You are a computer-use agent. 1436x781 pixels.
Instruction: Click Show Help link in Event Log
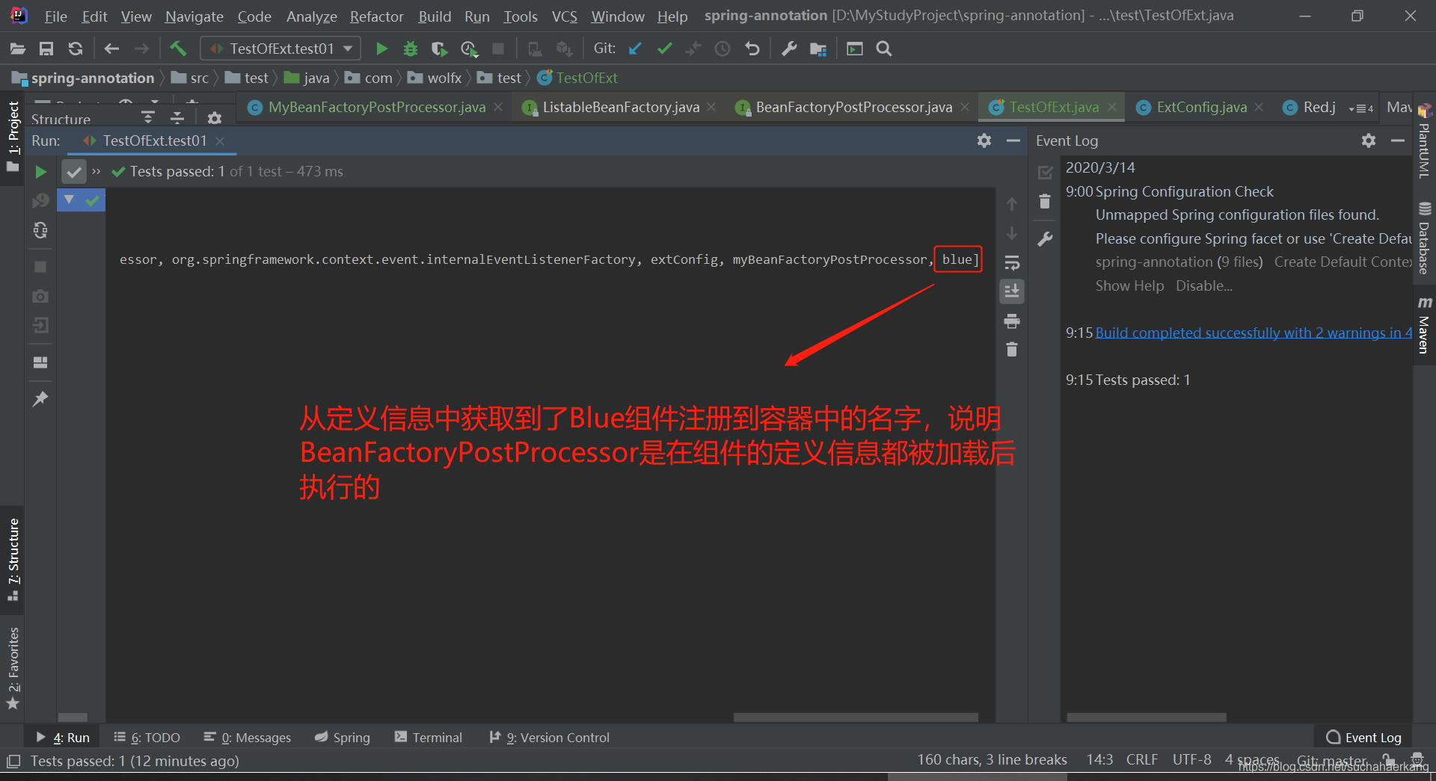(x=1129, y=286)
